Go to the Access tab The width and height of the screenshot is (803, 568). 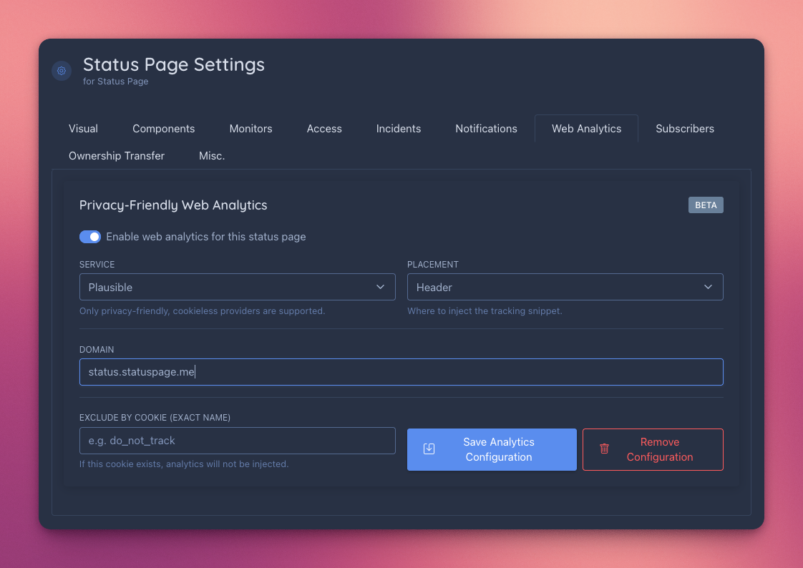click(324, 128)
